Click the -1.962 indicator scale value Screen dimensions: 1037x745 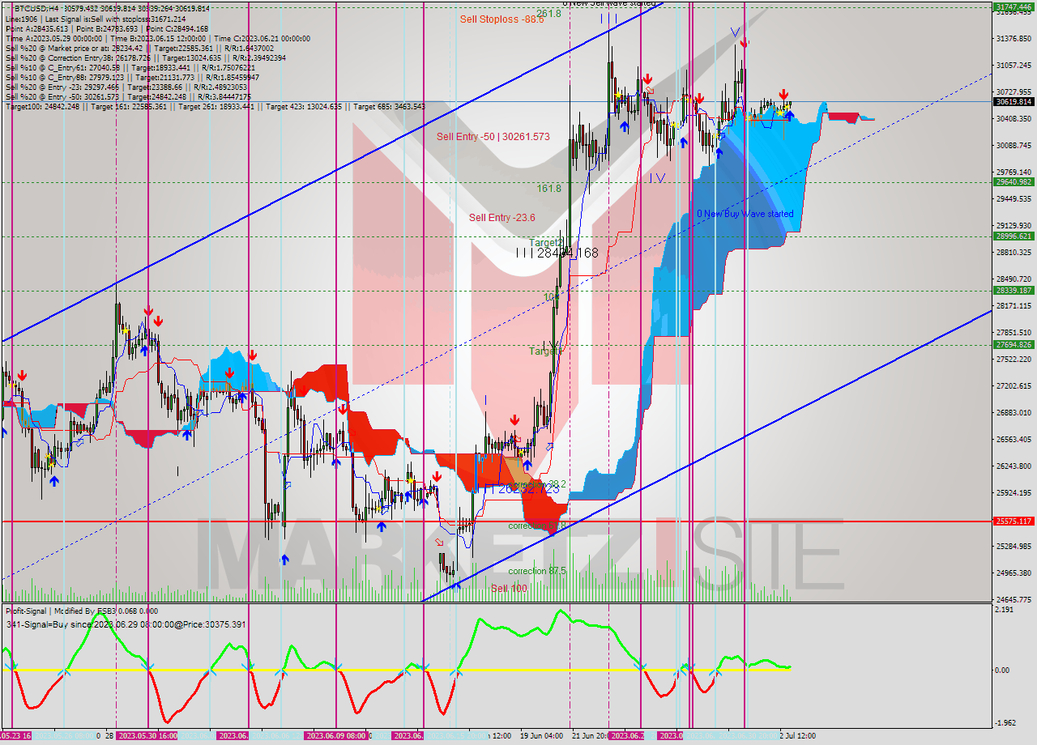[1005, 723]
